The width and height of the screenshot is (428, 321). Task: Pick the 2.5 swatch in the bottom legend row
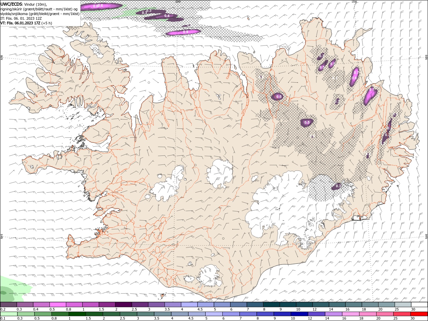pos(128,314)
